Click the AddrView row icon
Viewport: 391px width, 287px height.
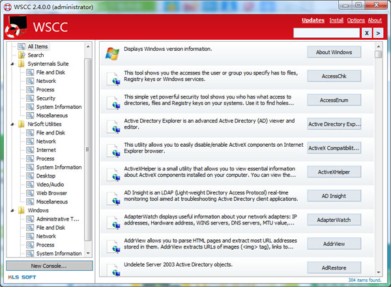(113, 247)
